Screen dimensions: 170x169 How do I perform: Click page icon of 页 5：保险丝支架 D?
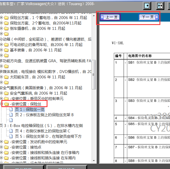(11, 136)
